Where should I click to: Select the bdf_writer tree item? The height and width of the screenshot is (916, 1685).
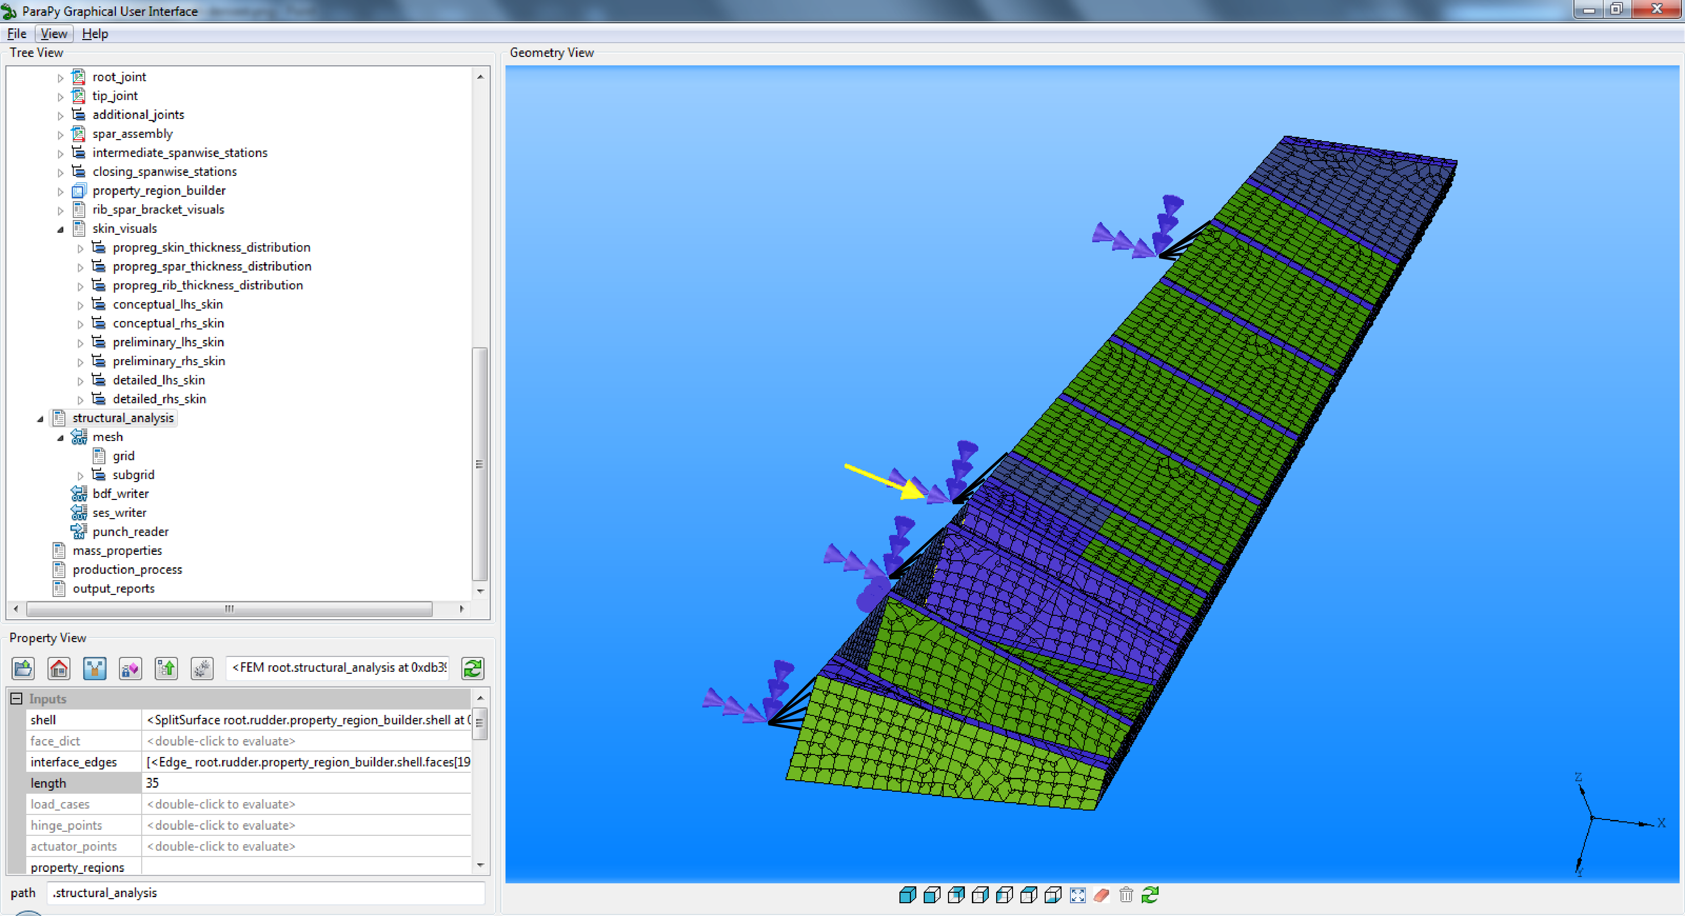coord(120,494)
